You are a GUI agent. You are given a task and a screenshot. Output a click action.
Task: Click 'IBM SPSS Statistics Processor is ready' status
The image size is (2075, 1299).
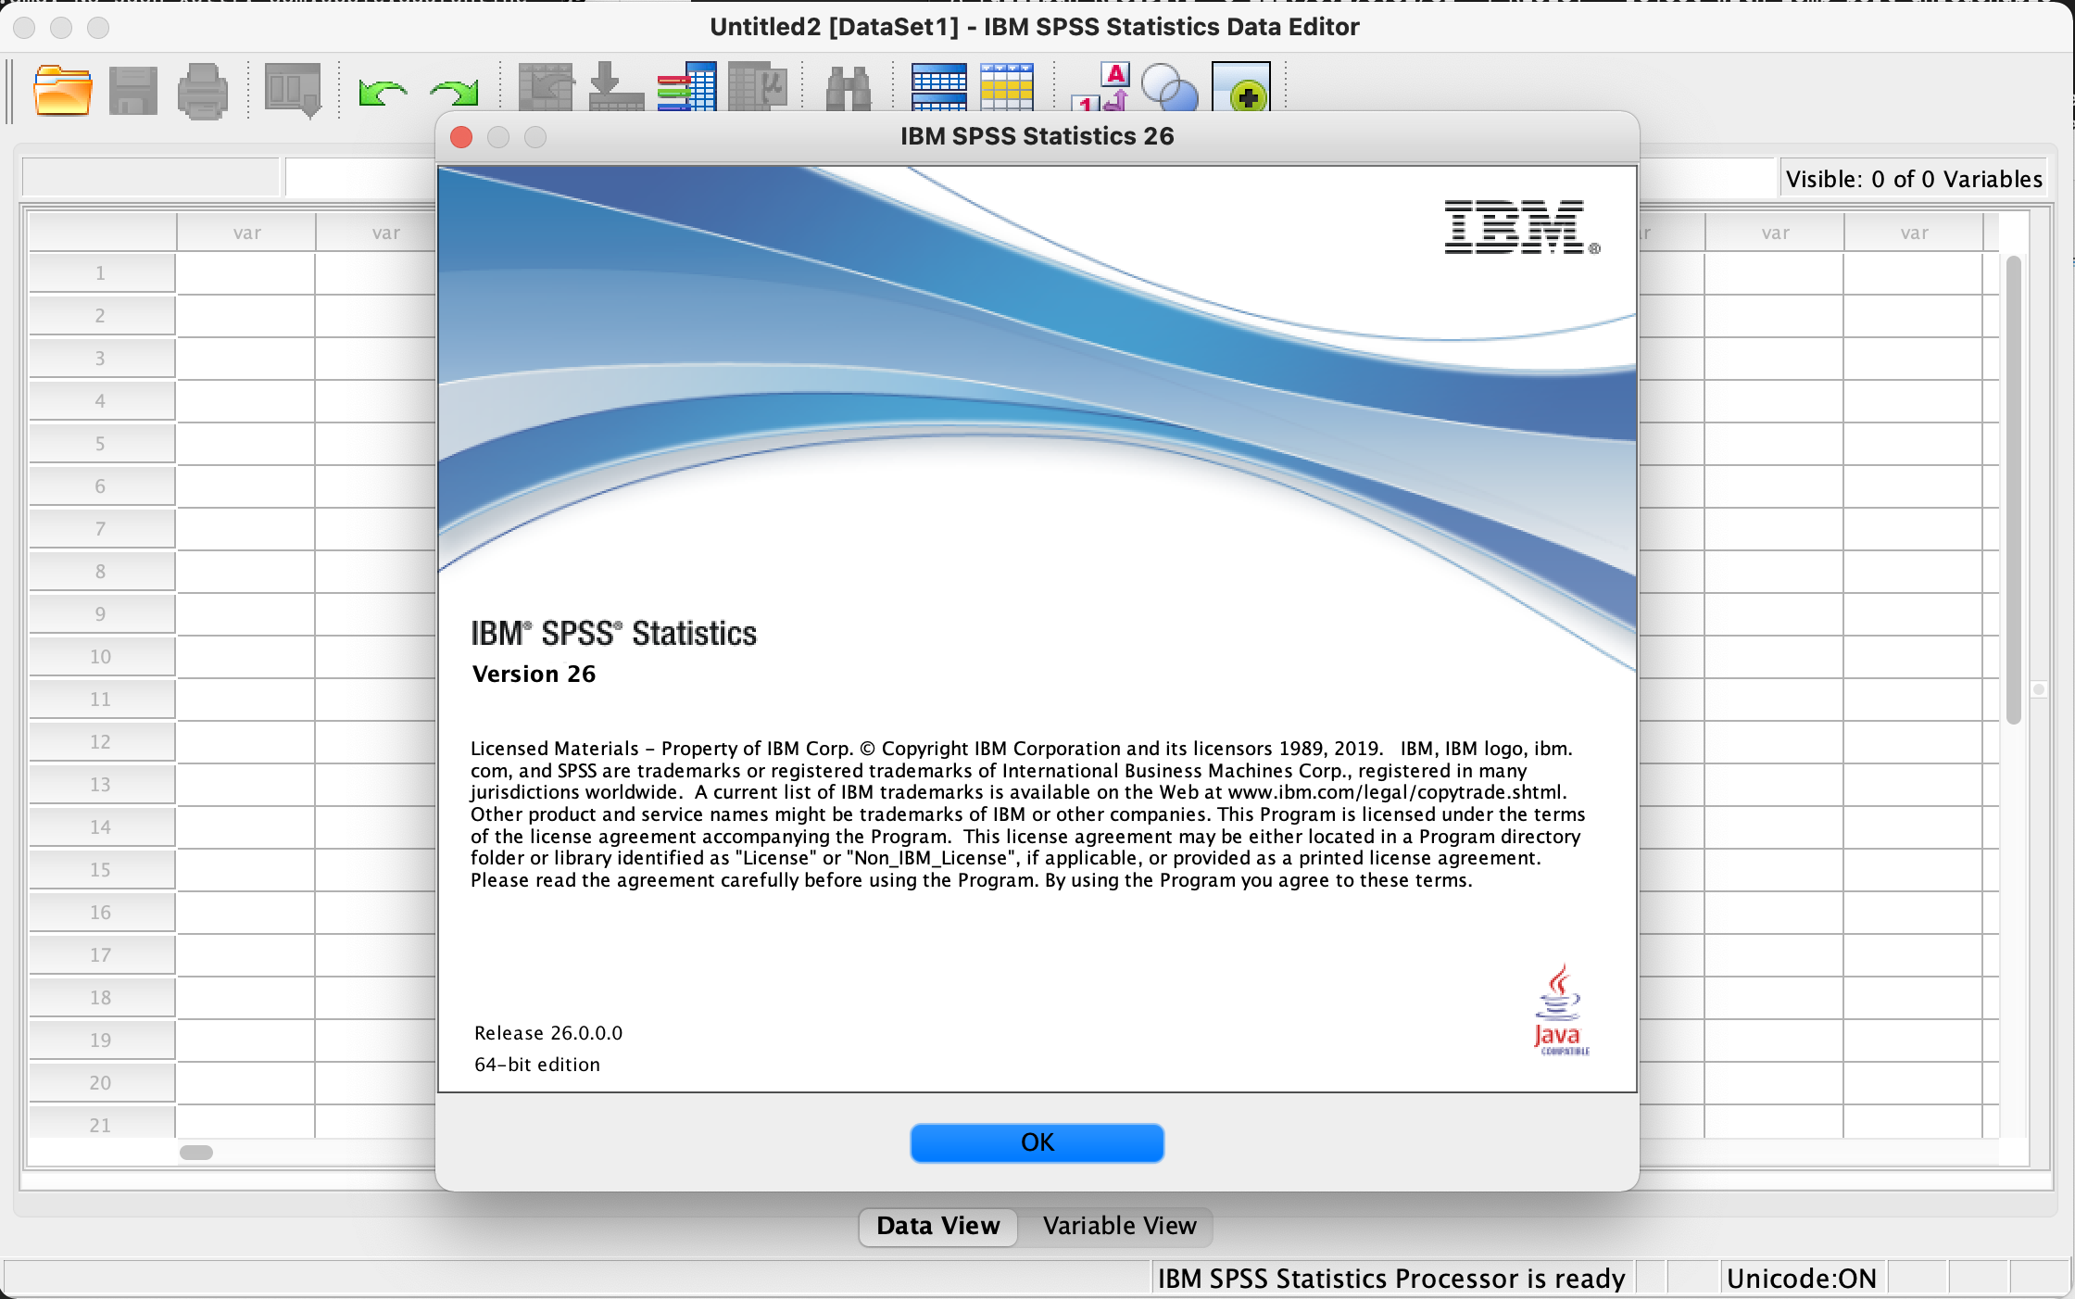(1391, 1279)
